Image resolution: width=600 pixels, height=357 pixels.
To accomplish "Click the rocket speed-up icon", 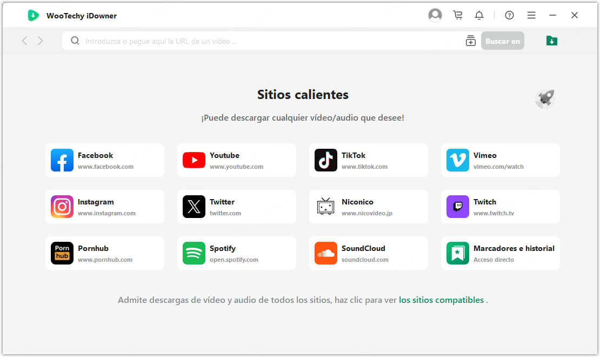I will click(x=545, y=99).
